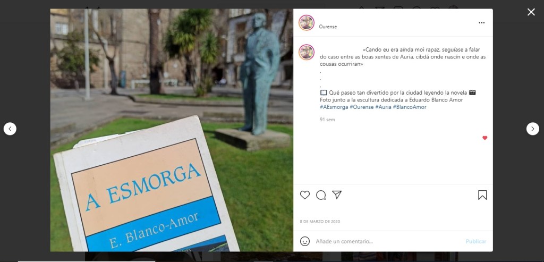Open the profile avatar beside the caption
544x262 pixels.
(x=307, y=53)
